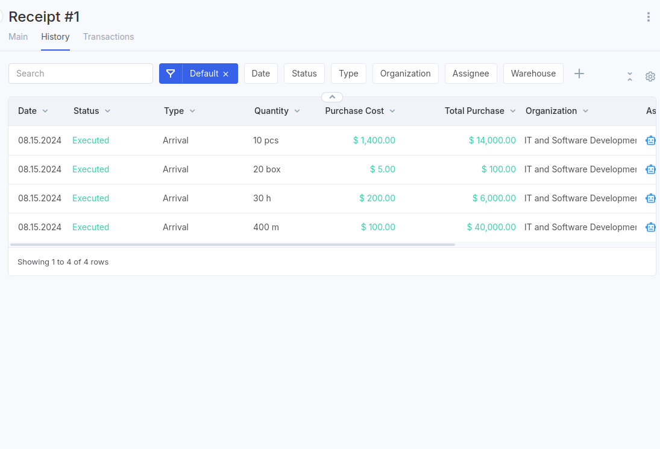
Task: Click the collapse/expand double-chevron icon
Action: pyautogui.click(x=629, y=77)
